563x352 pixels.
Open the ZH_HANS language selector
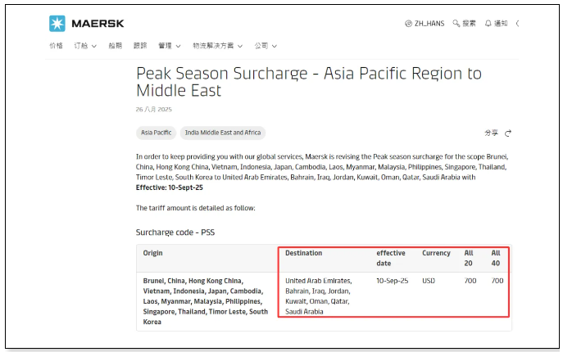coord(425,24)
